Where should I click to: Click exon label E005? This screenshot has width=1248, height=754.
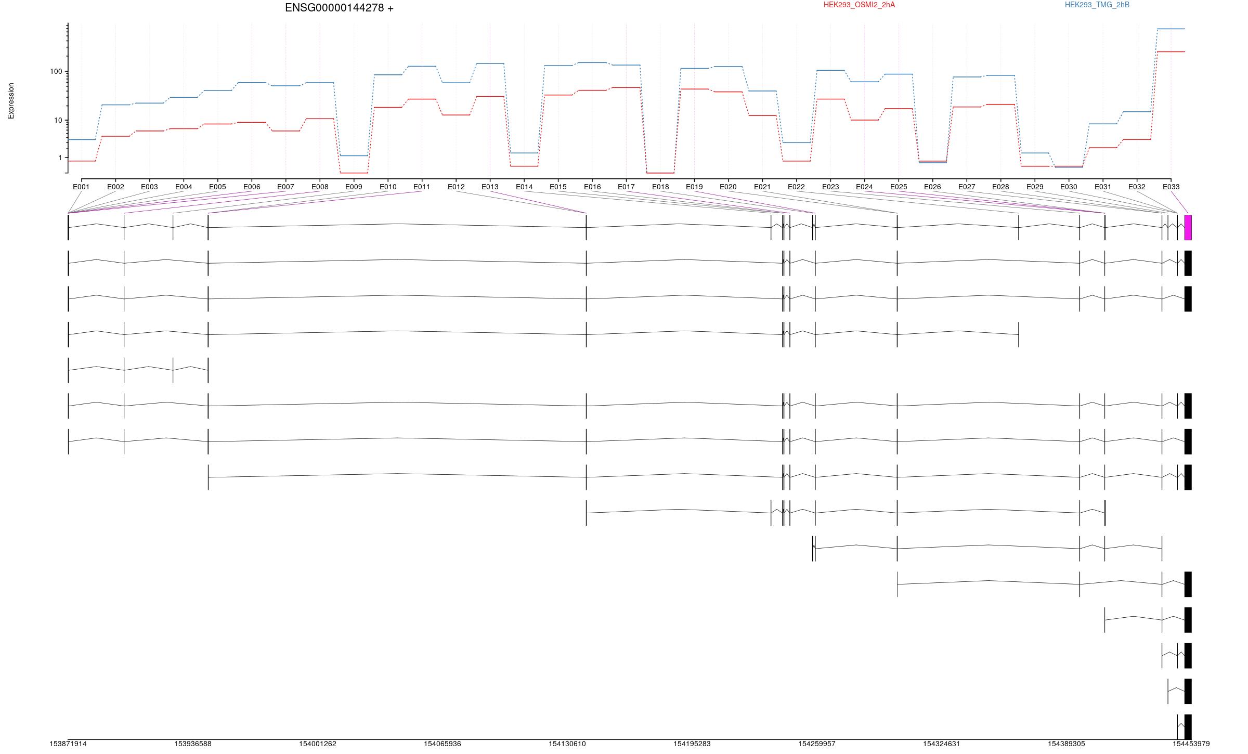217,187
